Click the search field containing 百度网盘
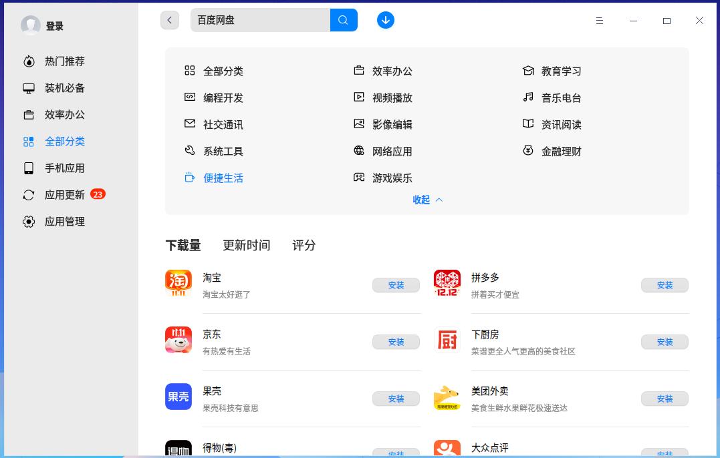Image resolution: width=720 pixels, height=458 pixels. click(259, 20)
